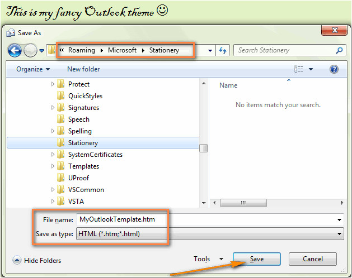Click the Save button
Image resolution: width=352 pixels, height=278 pixels.
point(256,259)
